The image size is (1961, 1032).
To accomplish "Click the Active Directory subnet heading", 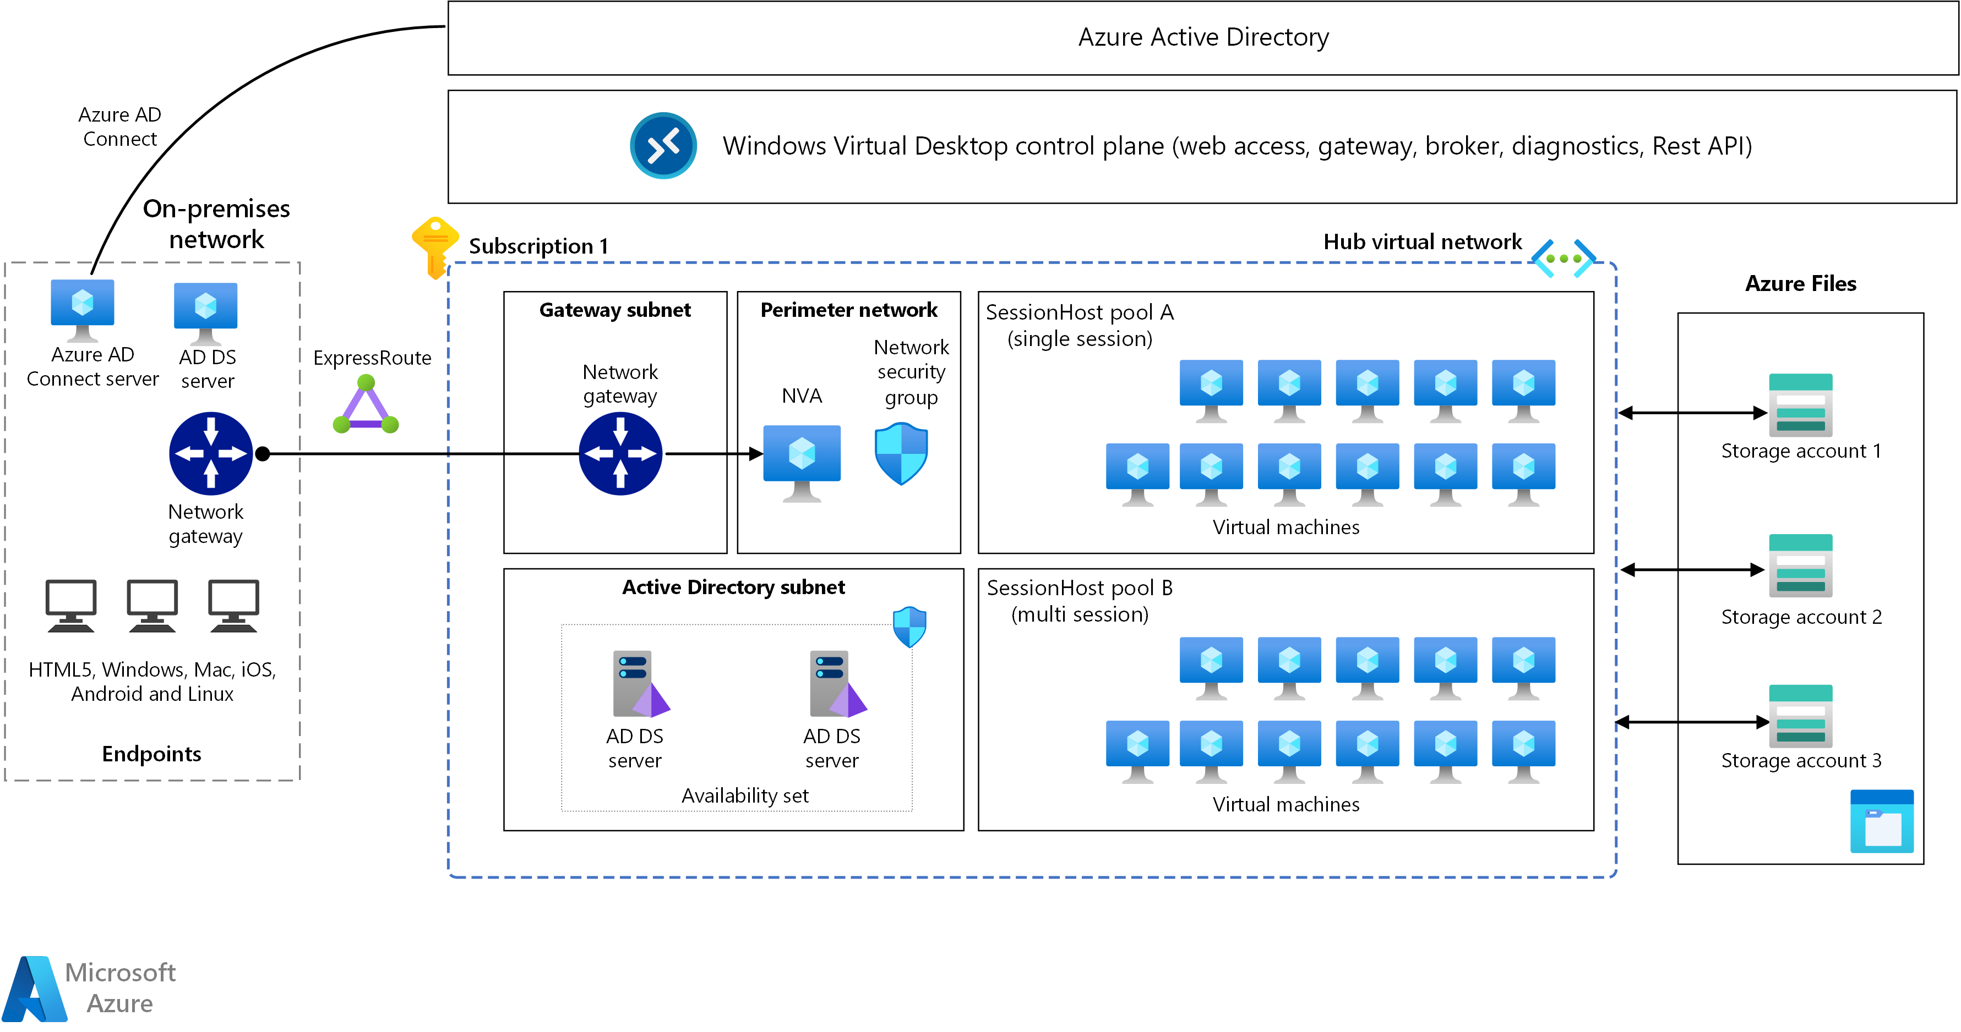I will click(733, 587).
